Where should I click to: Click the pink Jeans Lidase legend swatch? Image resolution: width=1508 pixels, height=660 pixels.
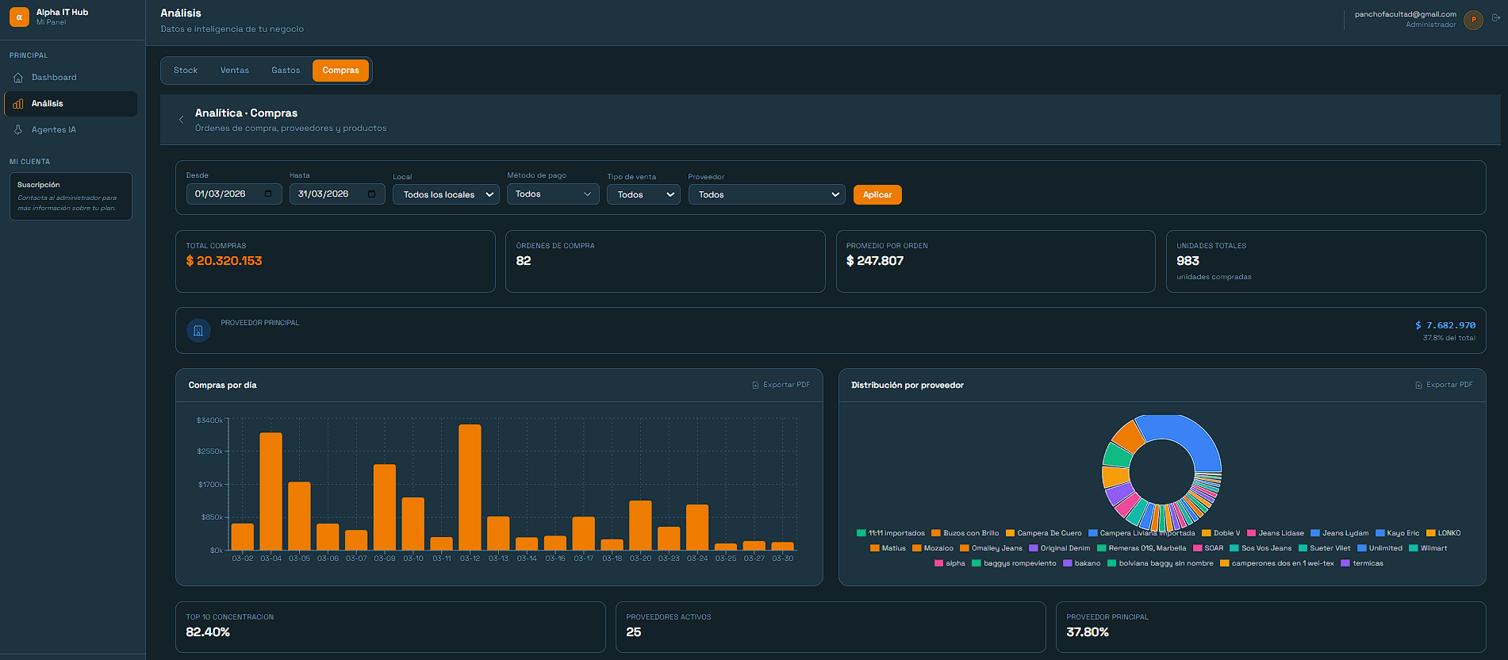point(1251,533)
